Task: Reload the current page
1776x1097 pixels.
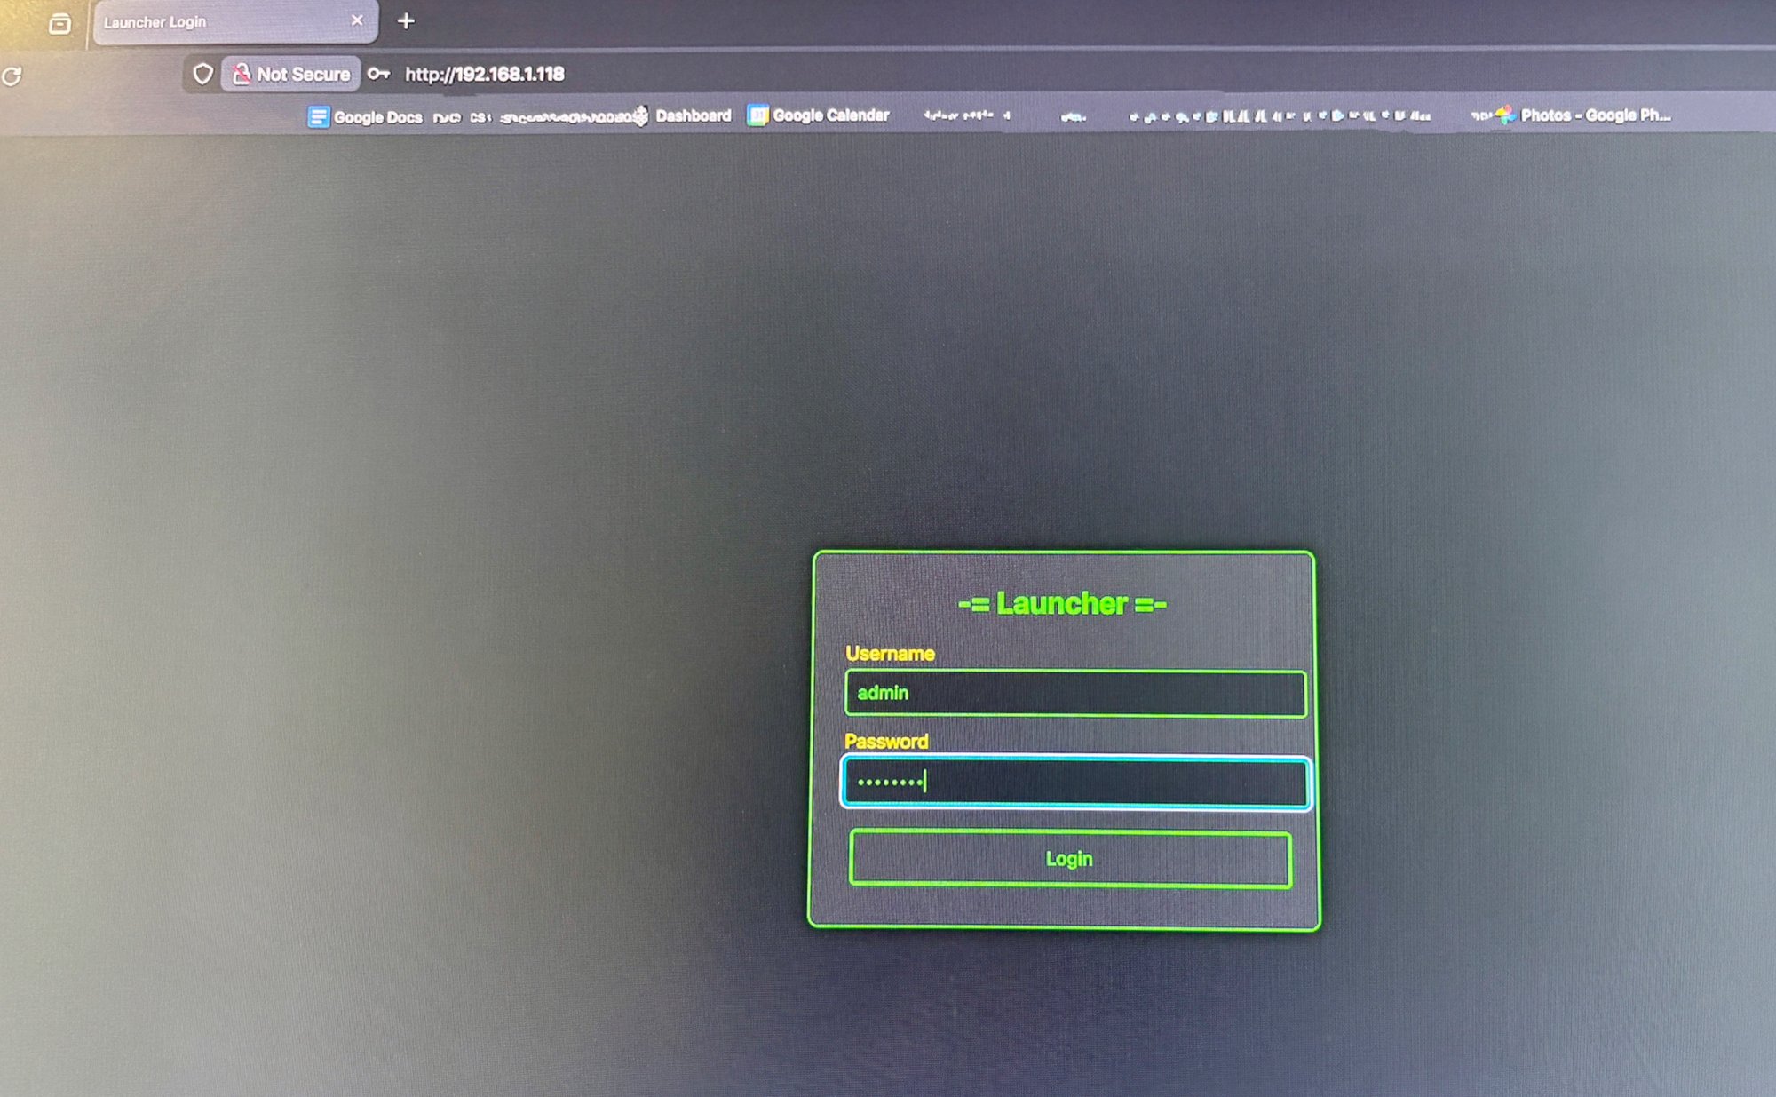Action: [x=11, y=75]
